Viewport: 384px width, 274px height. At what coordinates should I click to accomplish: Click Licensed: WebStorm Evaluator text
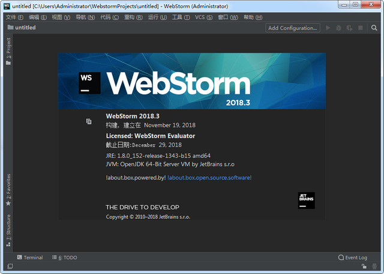click(151, 136)
